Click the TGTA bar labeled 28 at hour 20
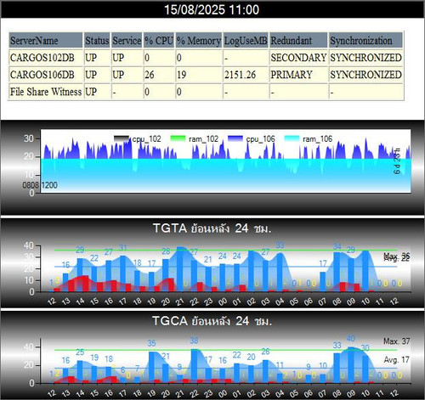Image resolution: width=425 pixels, height=400 pixels. (x=166, y=275)
